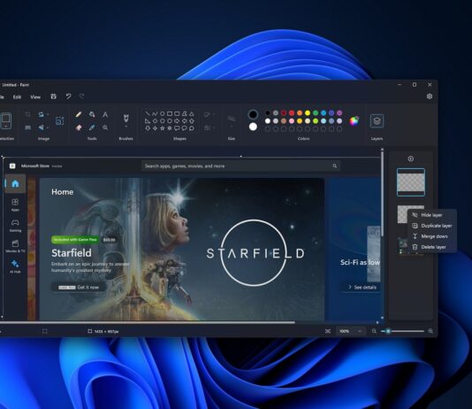Screen dimensions: 472x409
Task: Click the Resize icon in Image group
Action: pyautogui.click(x=27, y=127)
